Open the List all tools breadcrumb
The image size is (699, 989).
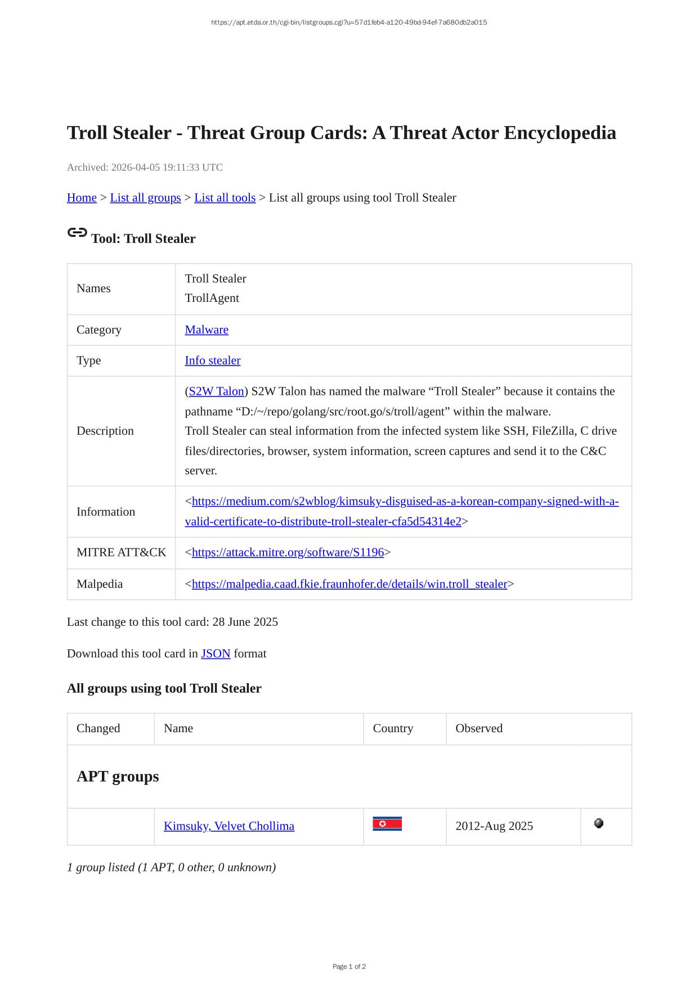pyautogui.click(x=225, y=198)
